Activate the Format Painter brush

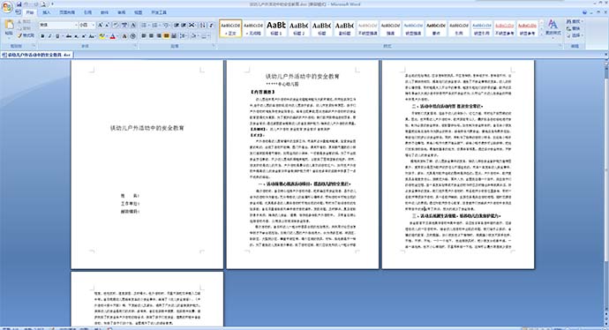coord(26,35)
